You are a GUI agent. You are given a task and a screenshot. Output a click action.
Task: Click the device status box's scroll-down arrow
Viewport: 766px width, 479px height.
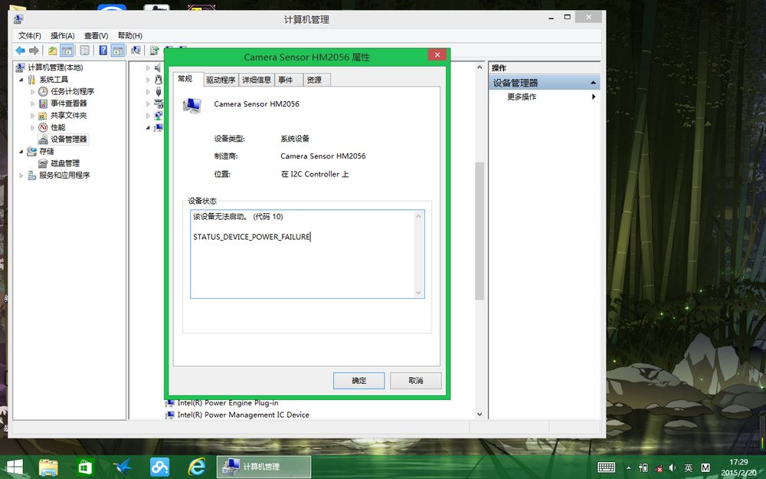tap(419, 293)
